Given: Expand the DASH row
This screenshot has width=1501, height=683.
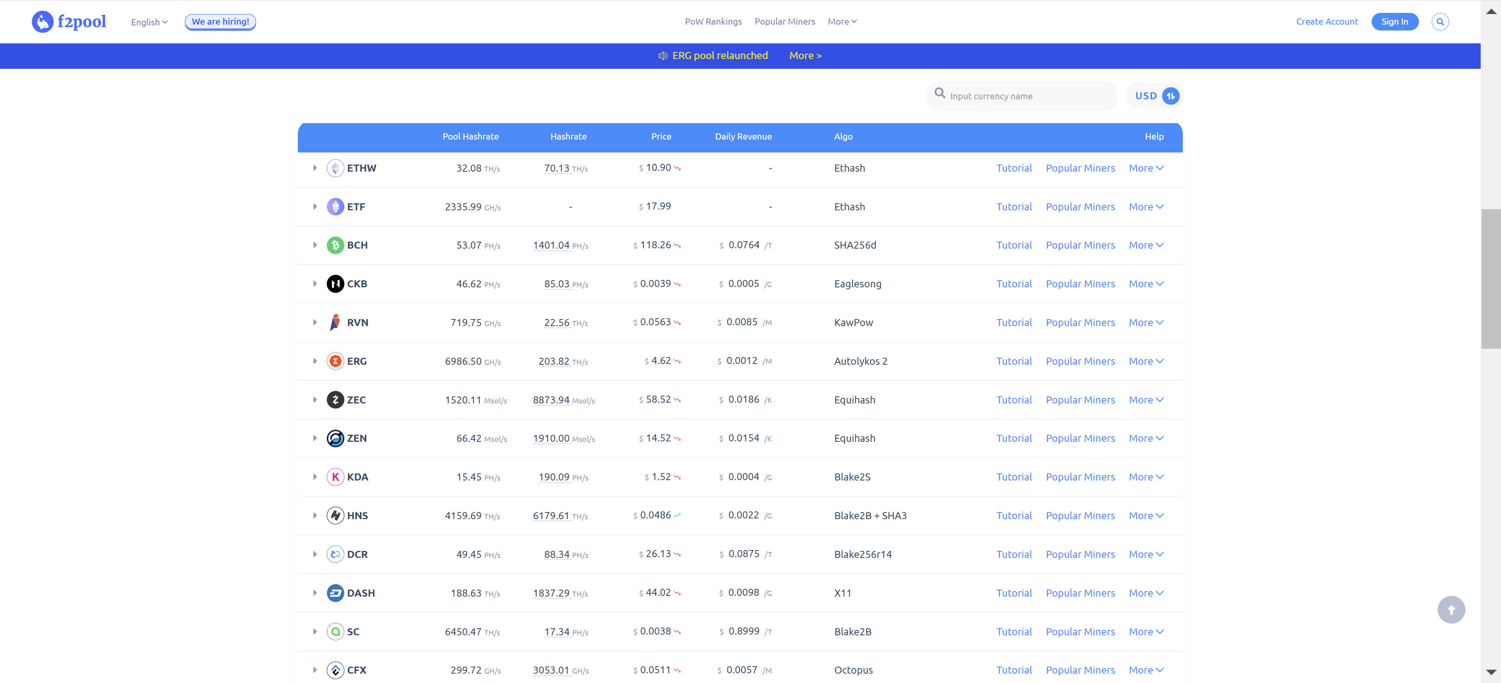Looking at the screenshot, I should [x=315, y=593].
